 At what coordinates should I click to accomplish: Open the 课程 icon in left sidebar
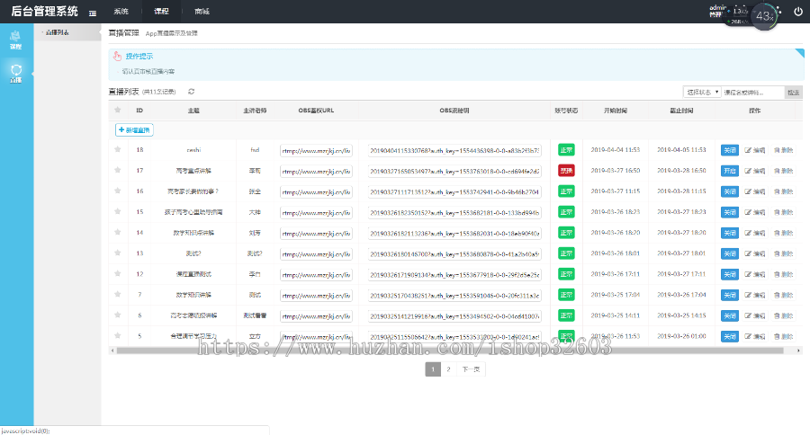tap(15, 39)
